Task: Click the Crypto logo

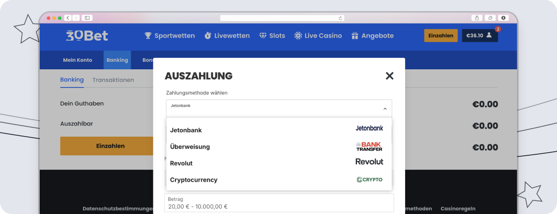Action: (x=369, y=179)
